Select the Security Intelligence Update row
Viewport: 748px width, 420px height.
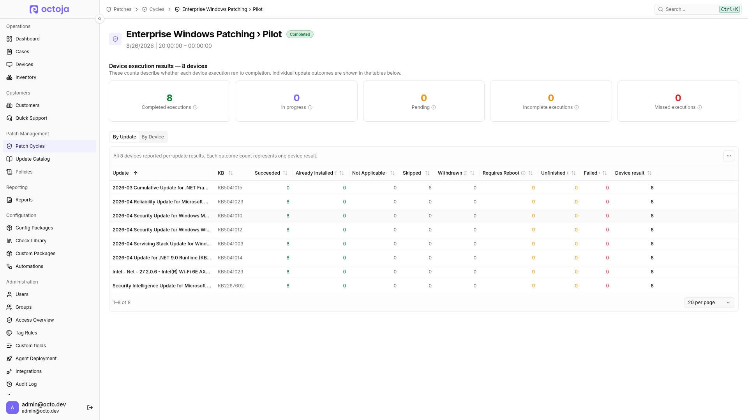[x=423, y=286]
